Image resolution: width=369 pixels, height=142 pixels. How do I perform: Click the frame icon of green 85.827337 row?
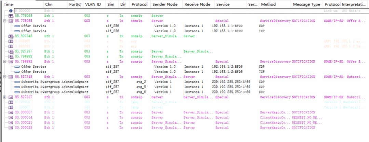(11, 51)
